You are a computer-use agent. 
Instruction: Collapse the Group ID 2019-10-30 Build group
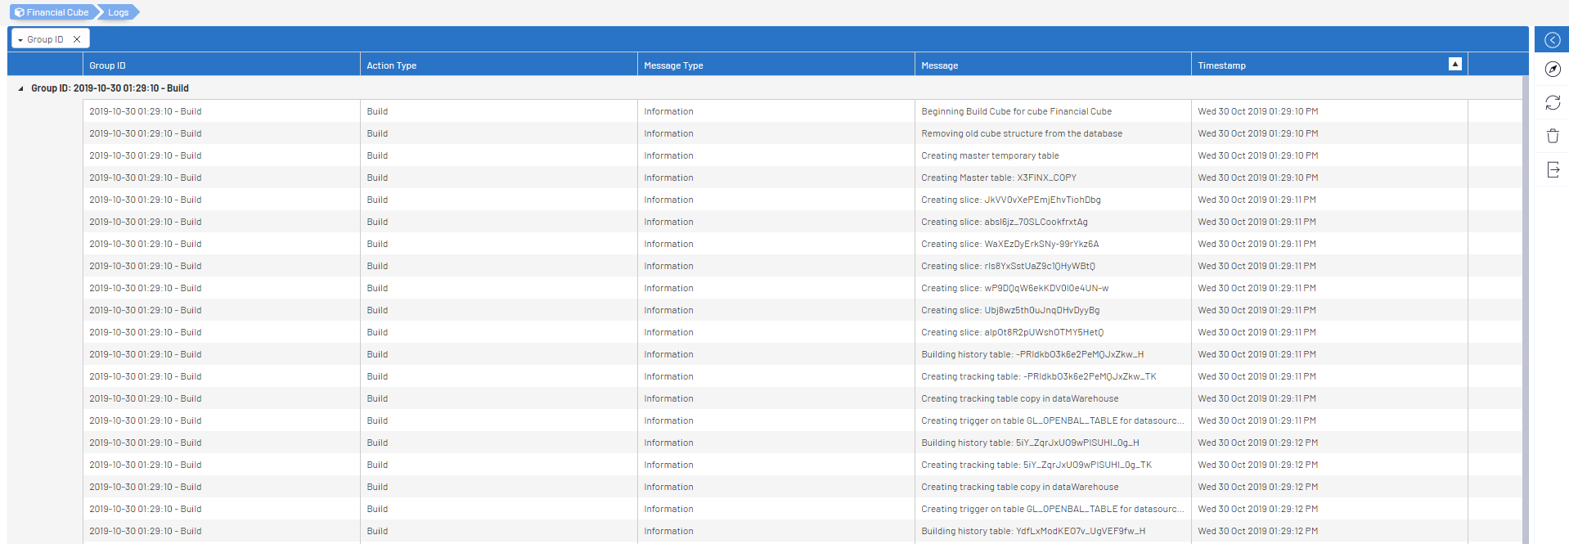(x=20, y=88)
